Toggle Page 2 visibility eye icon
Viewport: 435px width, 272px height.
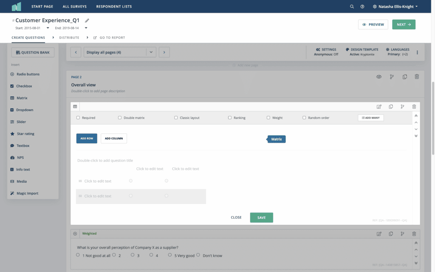pyautogui.click(x=379, y=76)
